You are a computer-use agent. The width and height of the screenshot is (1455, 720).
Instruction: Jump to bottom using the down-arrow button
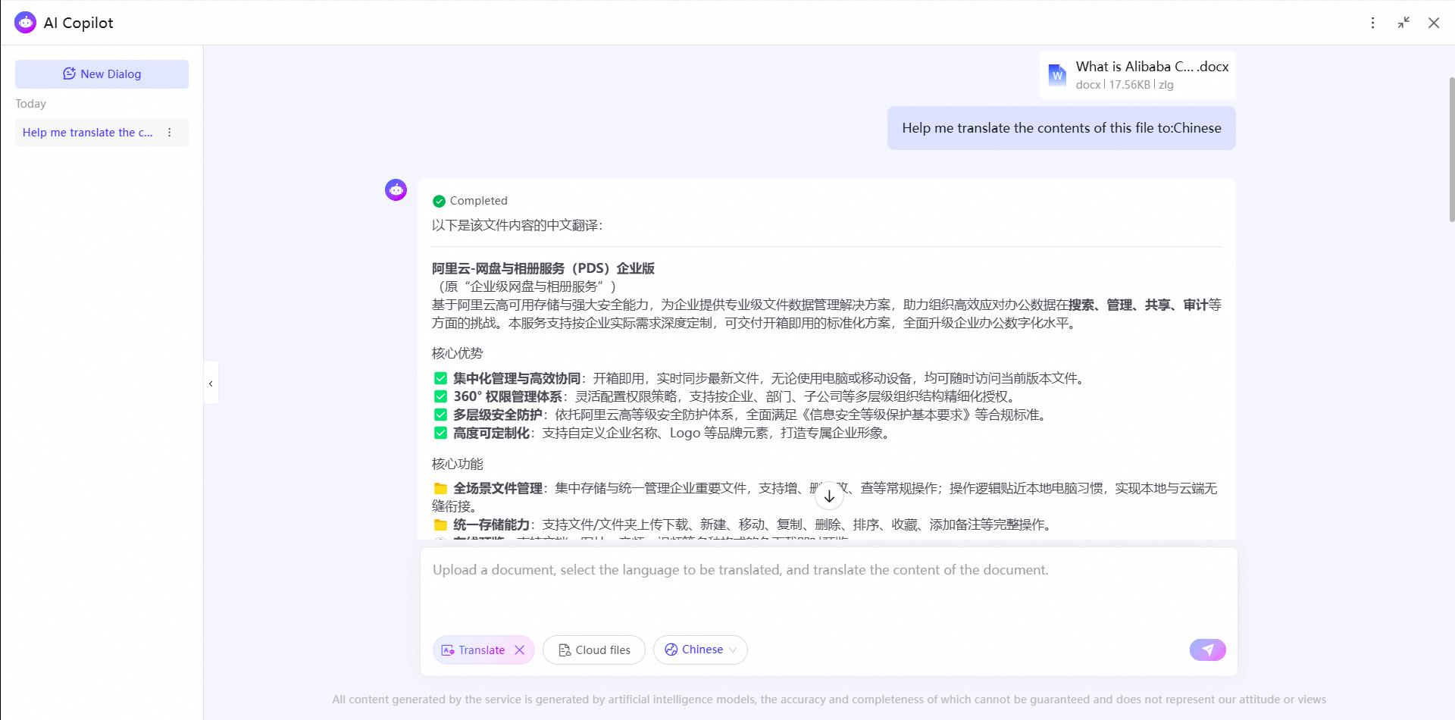coord(830,496)
